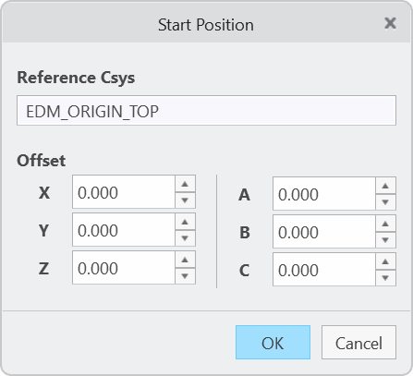Confirm with the OK button

coord(273,343)
